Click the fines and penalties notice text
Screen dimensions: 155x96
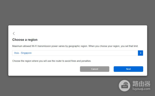(52, 61)
